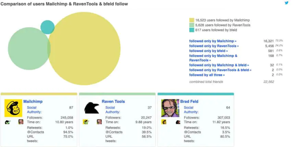Open "followed only by bfeld" link
This screenshot has height=147, width=293.
point(208,51)
